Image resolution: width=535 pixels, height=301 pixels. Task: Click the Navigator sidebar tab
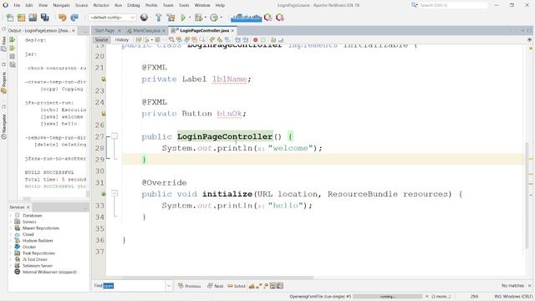click(3, 126)
